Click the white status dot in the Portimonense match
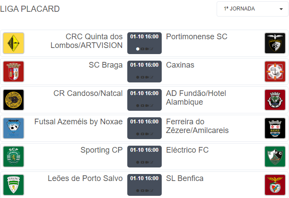The image size is (289, 198). click(x=138, y=49)
